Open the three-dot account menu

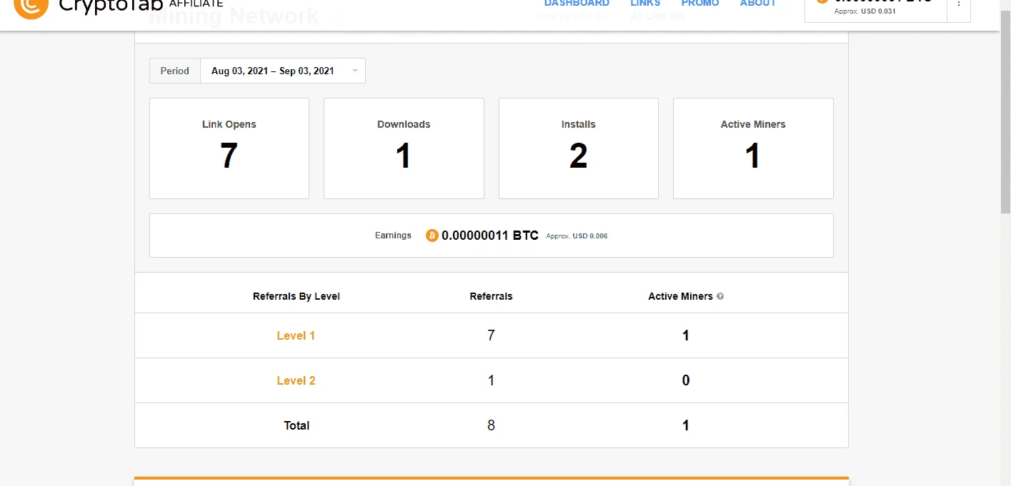pos(959,4)
